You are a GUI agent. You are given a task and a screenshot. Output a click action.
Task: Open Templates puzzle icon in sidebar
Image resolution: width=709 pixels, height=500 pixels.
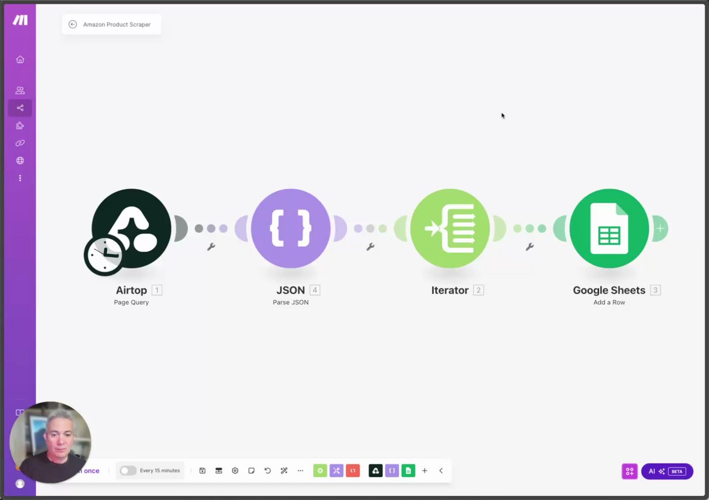[x=20, y=125]
